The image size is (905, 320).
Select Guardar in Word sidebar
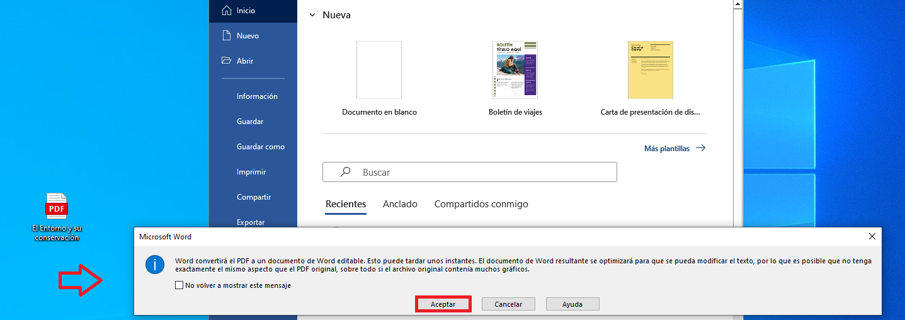250,122
